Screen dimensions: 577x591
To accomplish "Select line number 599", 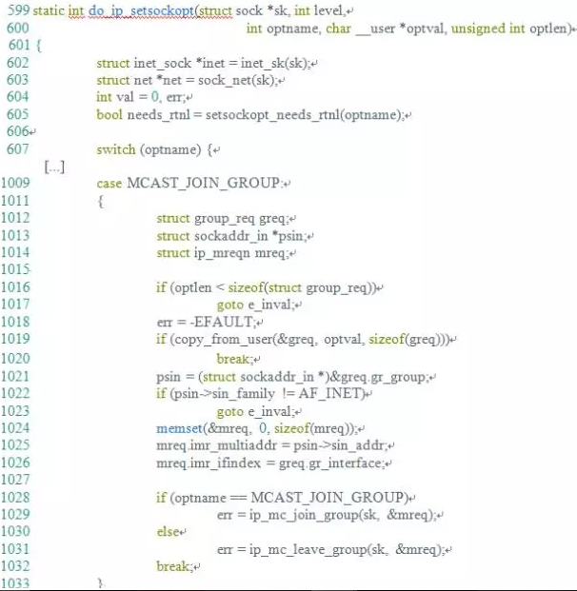I will [18, 10].
